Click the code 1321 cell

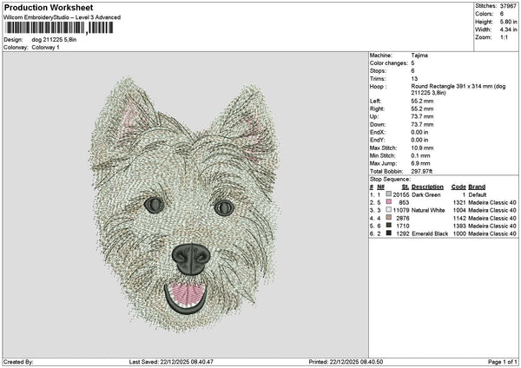(x=459, y=202)
